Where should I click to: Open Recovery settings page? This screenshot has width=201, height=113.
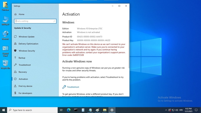[x=23, y=72]
